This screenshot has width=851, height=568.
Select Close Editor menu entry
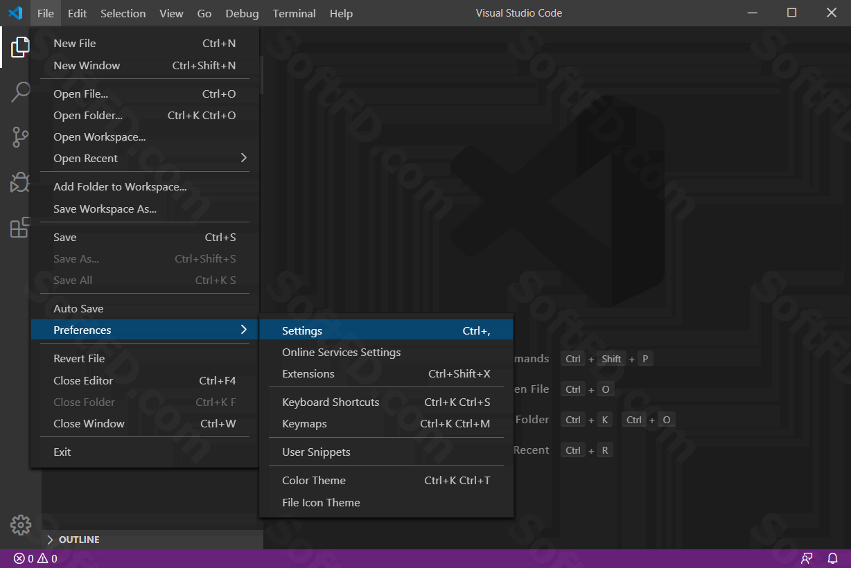click(145, 380)
